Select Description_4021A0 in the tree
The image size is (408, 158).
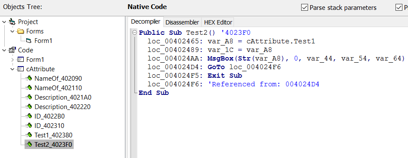click(x=63, y=97)
